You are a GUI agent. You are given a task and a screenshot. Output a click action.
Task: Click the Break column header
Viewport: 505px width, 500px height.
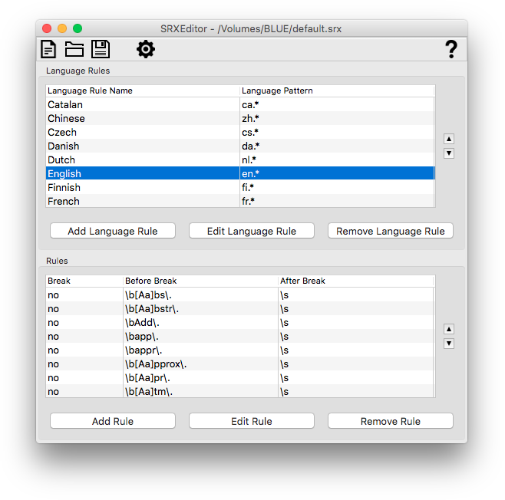point(84,281)
